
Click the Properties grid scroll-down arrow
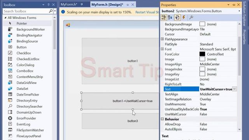click(239, 129)
